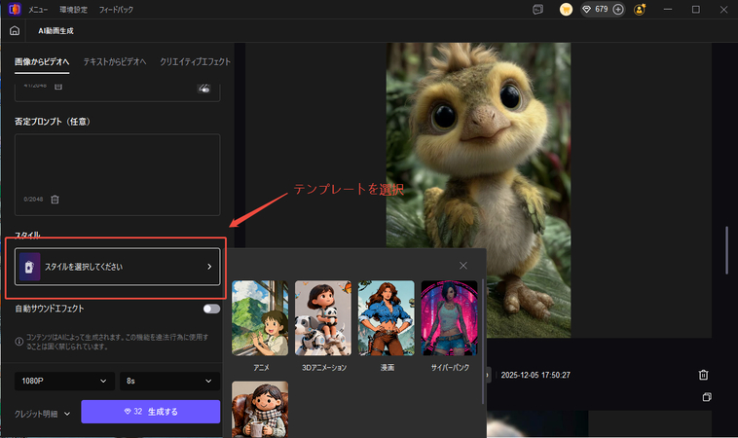
Task: Close the style selection popup
Action: click(x=463, y=266)
